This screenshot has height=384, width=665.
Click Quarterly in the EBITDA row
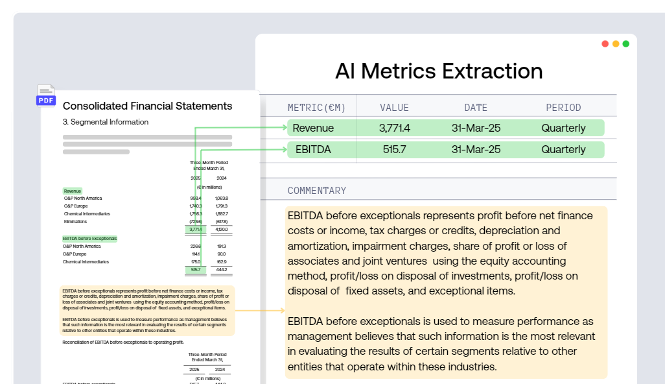pos(563,150)
